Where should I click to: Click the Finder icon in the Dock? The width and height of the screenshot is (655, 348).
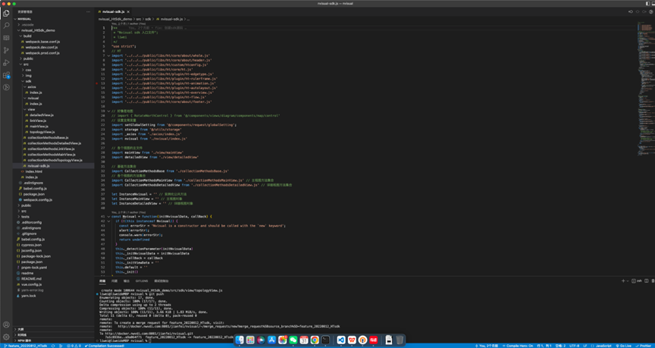point(240,340)
